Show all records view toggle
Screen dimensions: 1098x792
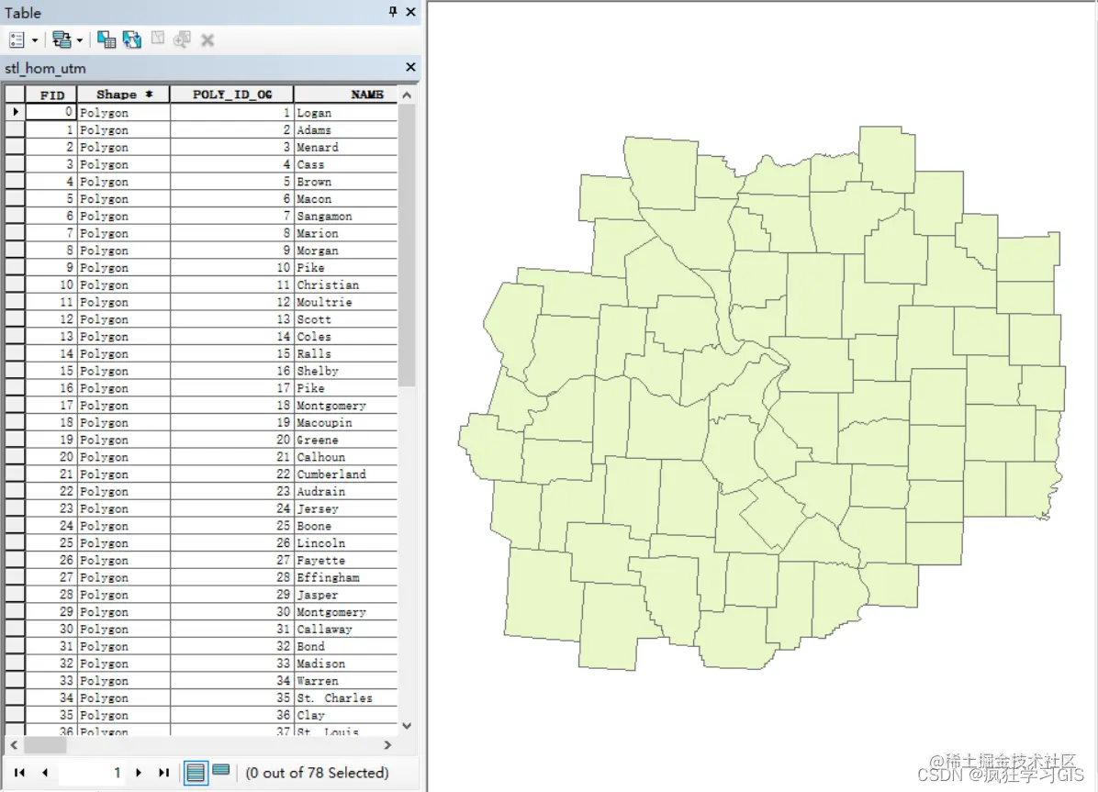[x=196, y=773]
